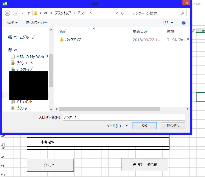This screenshot has height=177, width=205.
Task: Open the view options dropdown arrow
Action: point(172,23)
